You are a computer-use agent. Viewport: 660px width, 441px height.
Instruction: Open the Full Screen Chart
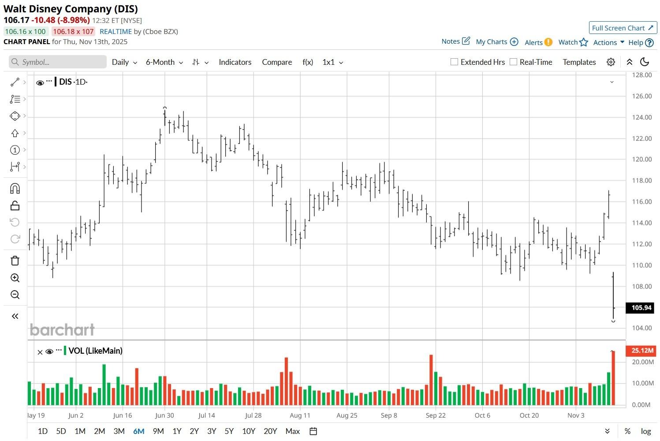coord(623,28)
